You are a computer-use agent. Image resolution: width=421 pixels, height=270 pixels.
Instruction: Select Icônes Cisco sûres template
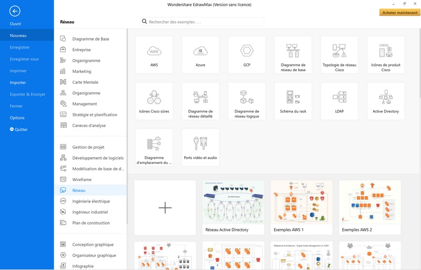(154, 101)
